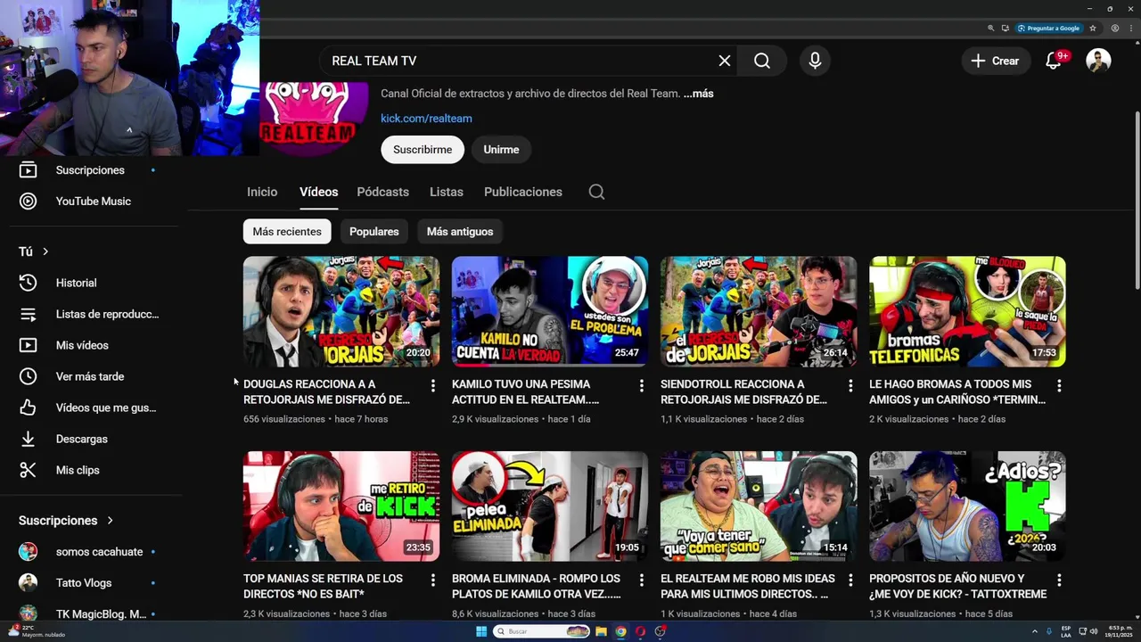
Task: Switch to the Vídeos tab
Action: [x=318, y=192]
